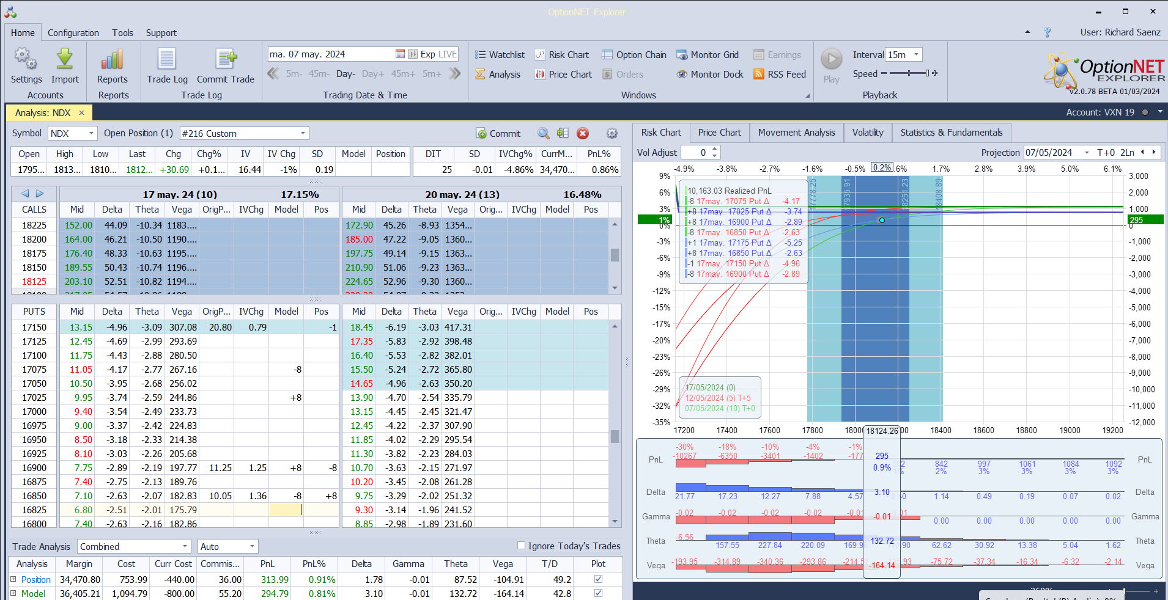This screenshot has width=1168, height=600.
Task: Click the trading date field
Action: click(331, 54)
